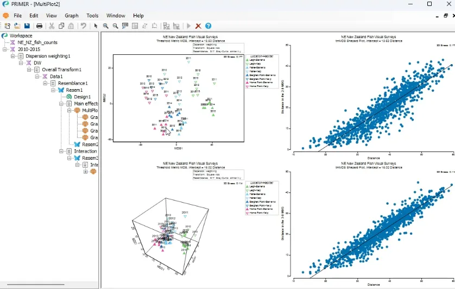Collapse the Dispersion weighting1 tree node
The image size is (455, 289).
point(13,56)
